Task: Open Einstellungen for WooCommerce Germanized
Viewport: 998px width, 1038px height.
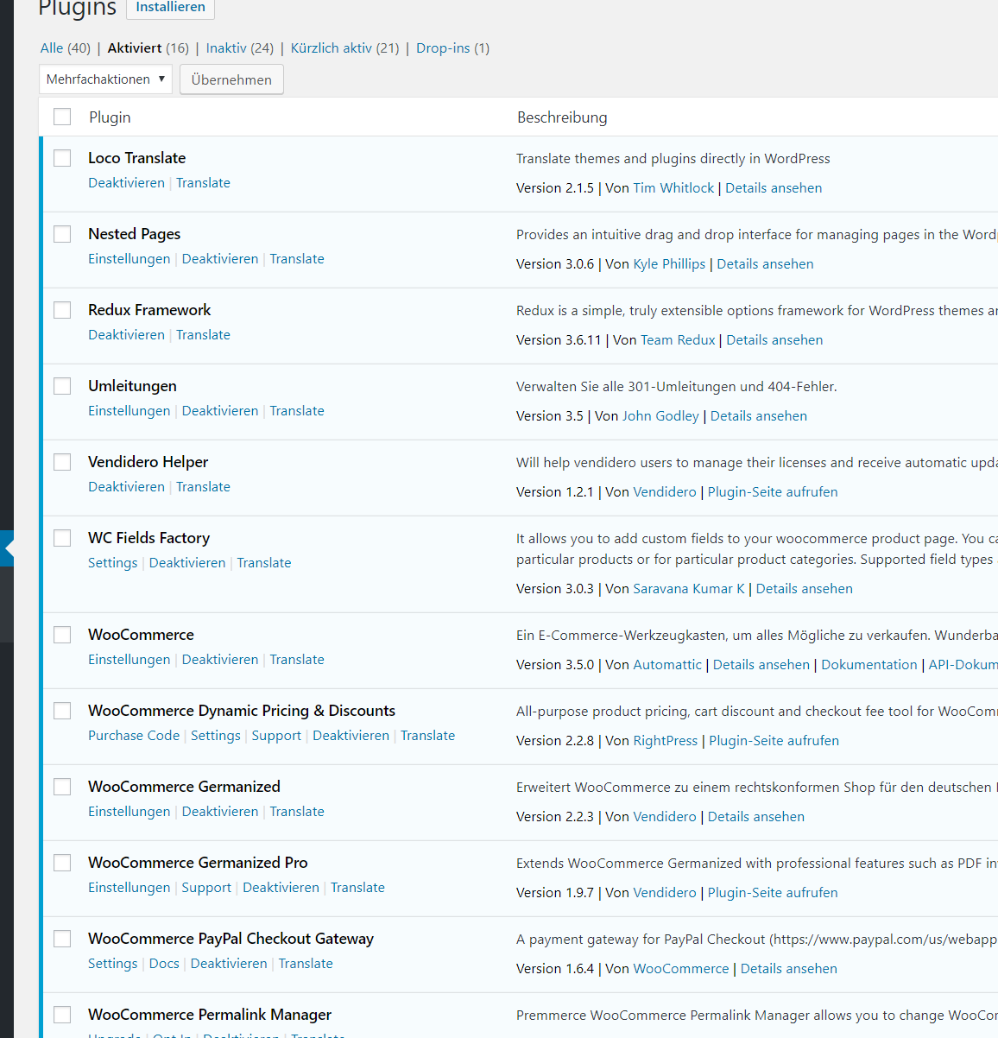Action: pyautogui.click(x=129, y=812)
